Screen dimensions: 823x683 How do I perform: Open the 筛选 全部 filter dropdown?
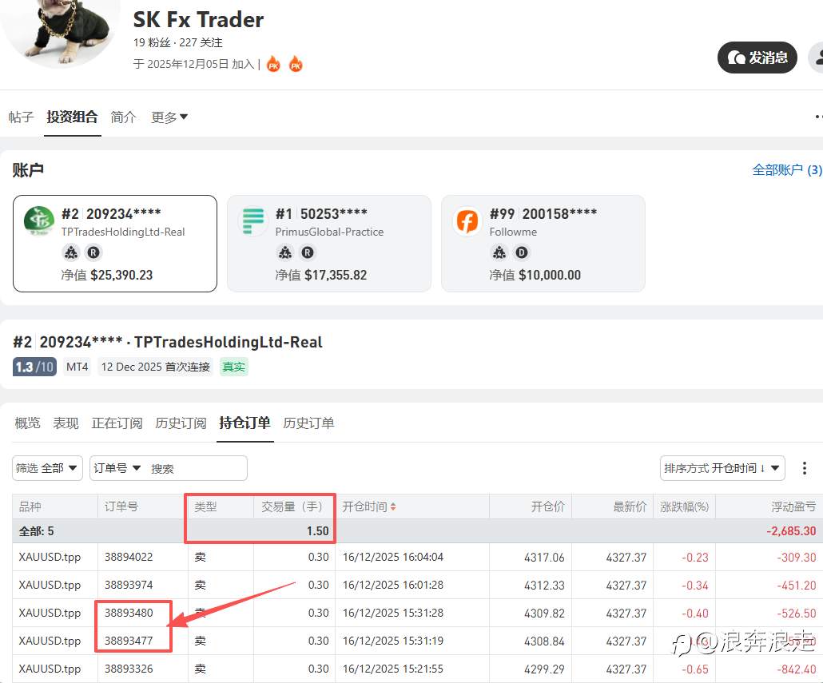[x=47, y=468]
